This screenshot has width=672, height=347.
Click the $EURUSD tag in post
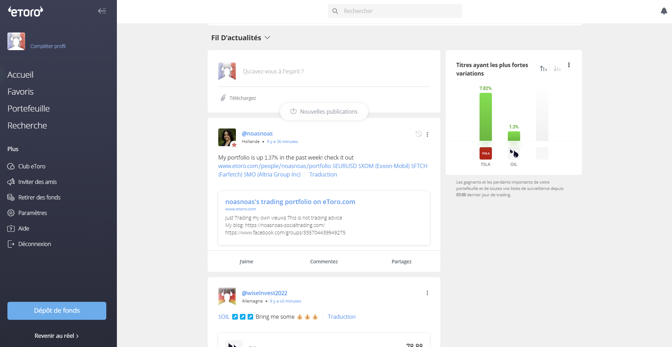click(344, 166)
